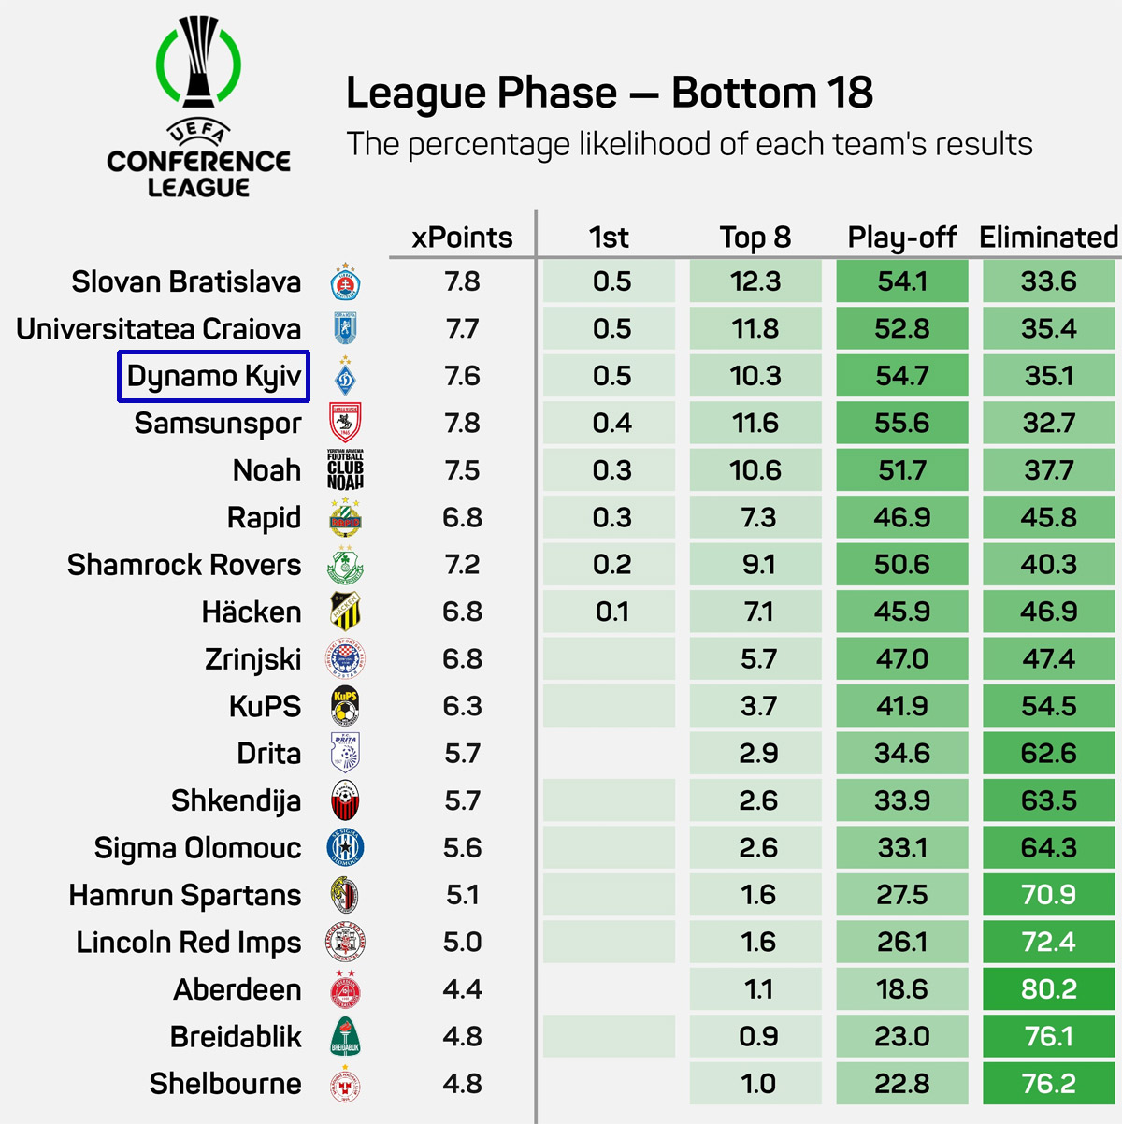Click the Dynamo Kyiv club crest
The width and height of the screenshot is (1122, 1124).
[x=345, y=377]
